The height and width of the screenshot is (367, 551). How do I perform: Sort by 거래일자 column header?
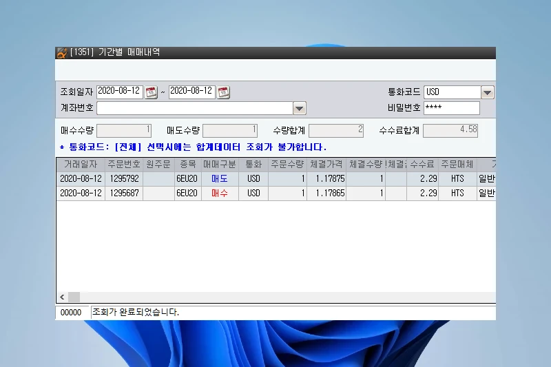coord(81,165)
